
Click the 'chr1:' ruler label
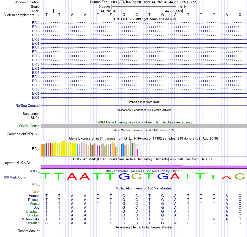[x=36, y=11]
